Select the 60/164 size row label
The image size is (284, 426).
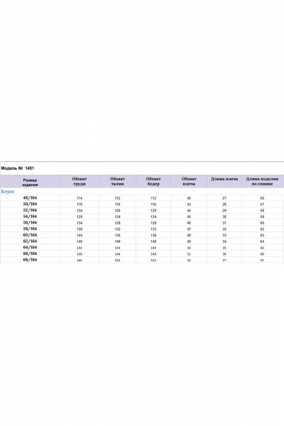(x=30, y=235)
